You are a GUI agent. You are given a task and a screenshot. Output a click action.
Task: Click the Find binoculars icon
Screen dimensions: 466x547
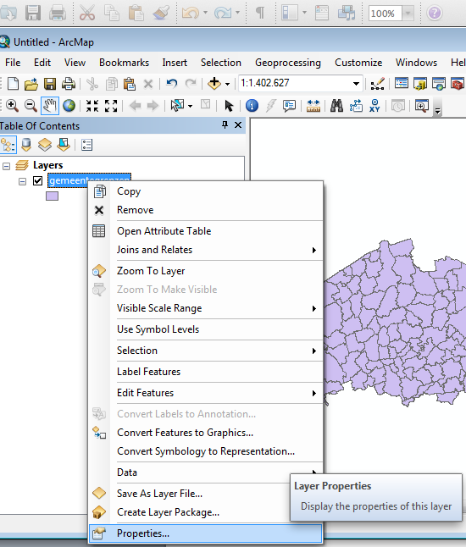coord(336,105)
